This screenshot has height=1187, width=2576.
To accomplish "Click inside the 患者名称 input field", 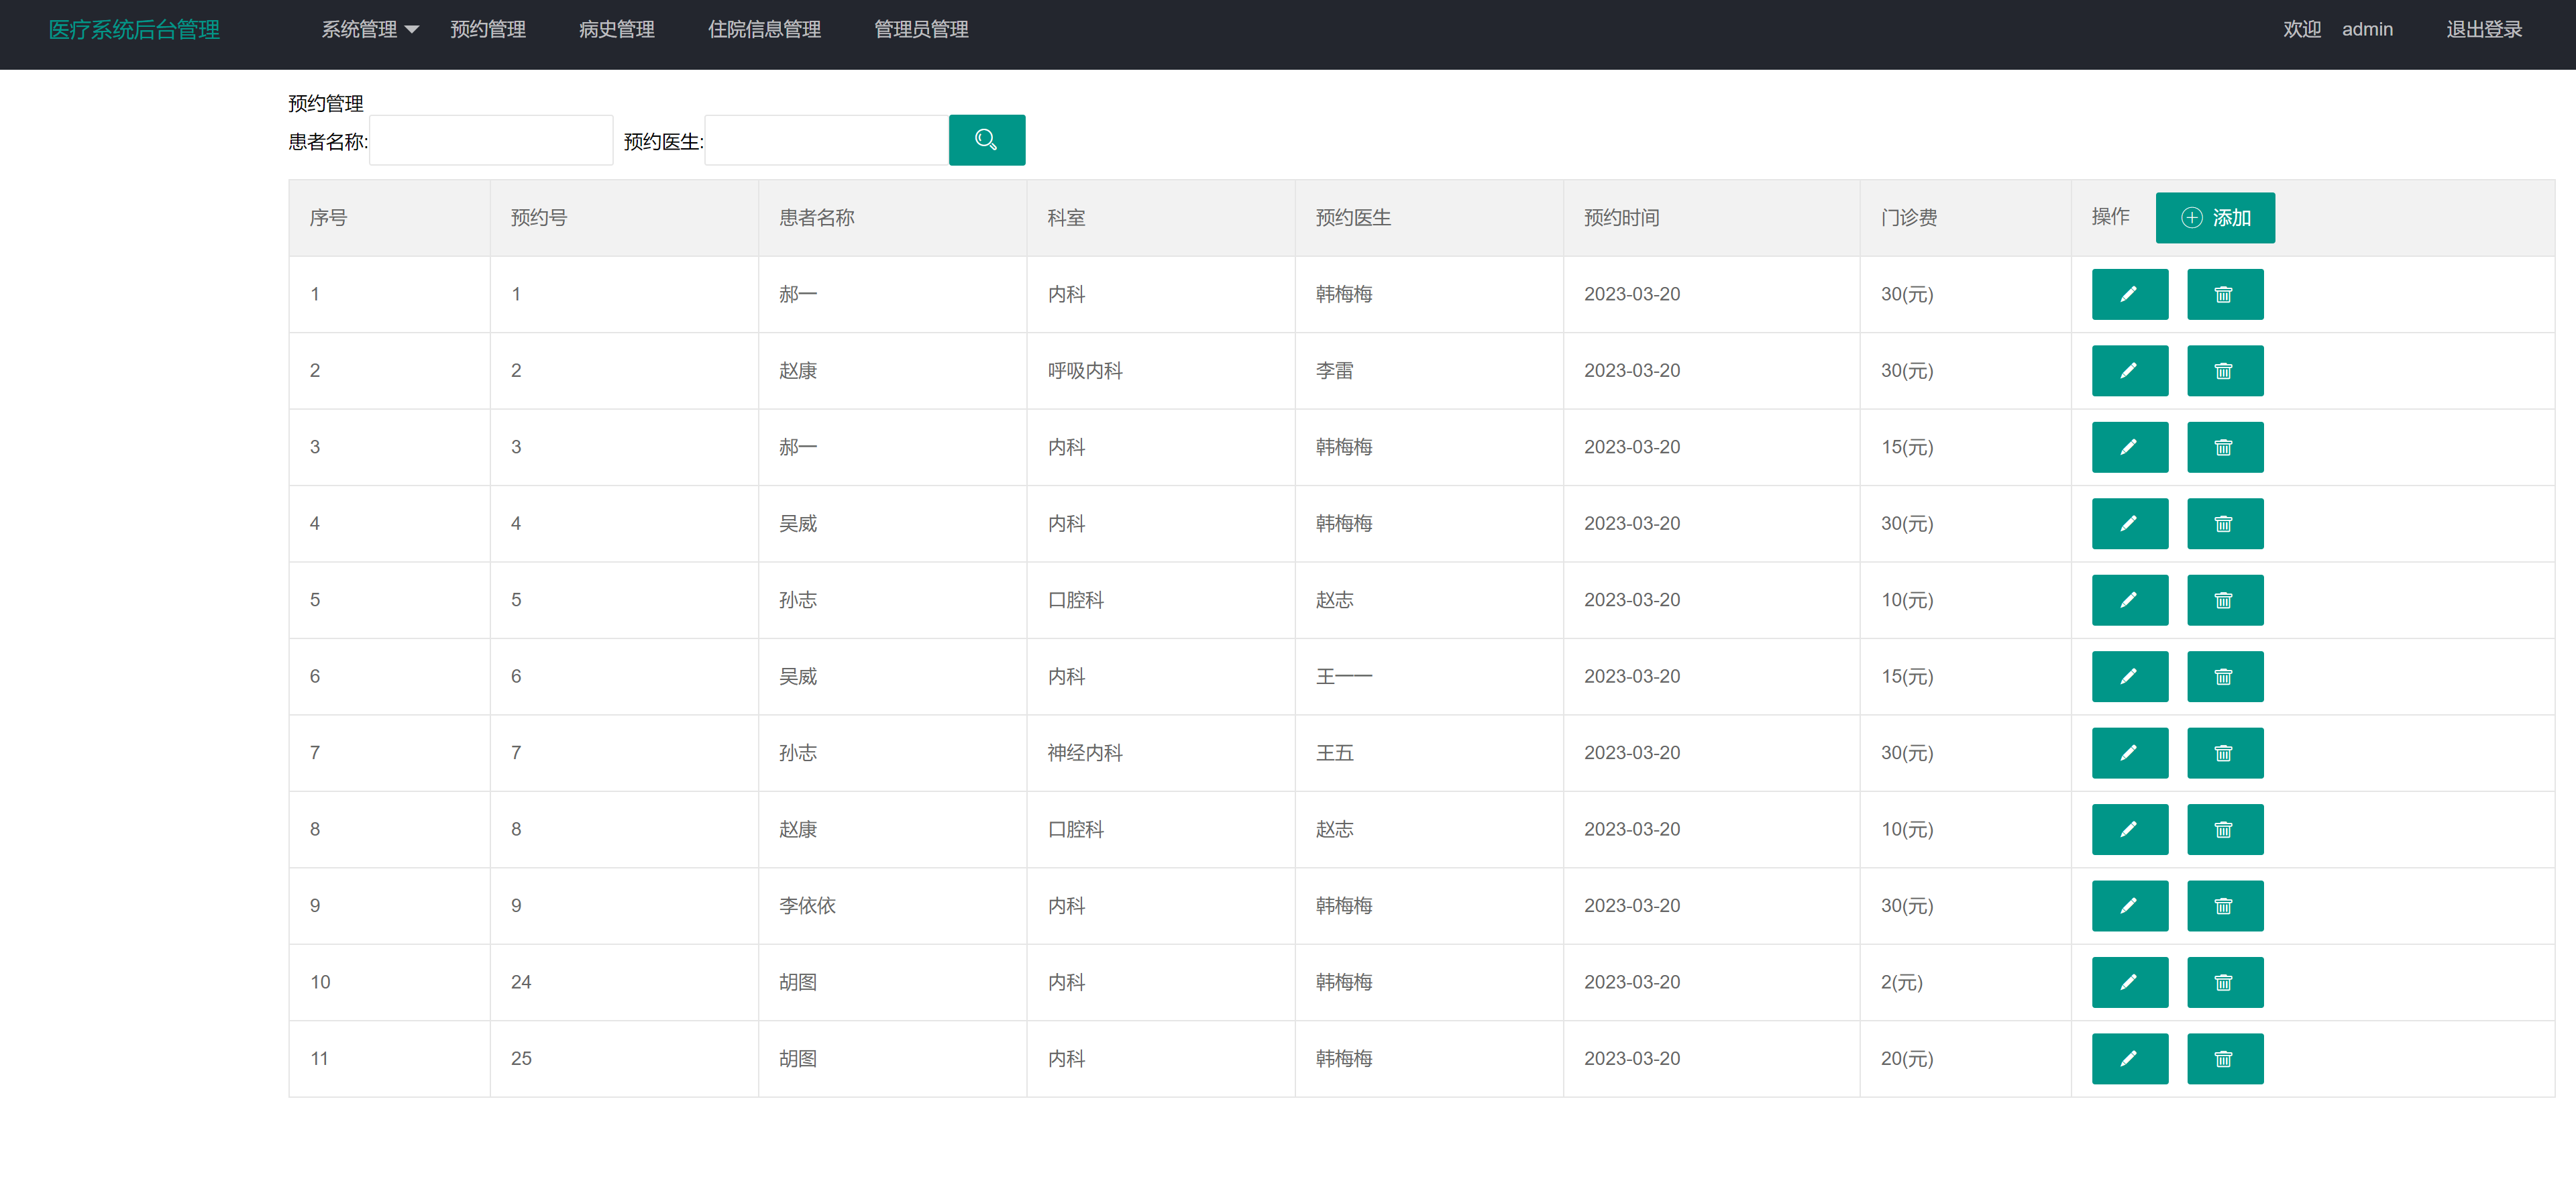I will click(491, 140).
